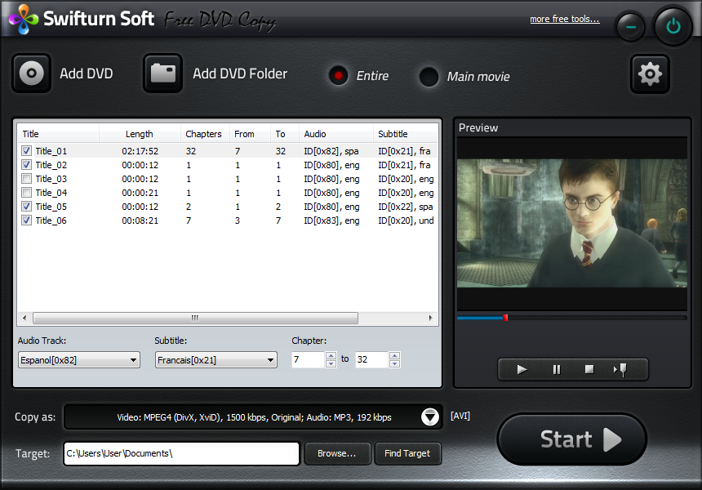Start the DVD copy
702x490 pixels.
tap(571, 439)
